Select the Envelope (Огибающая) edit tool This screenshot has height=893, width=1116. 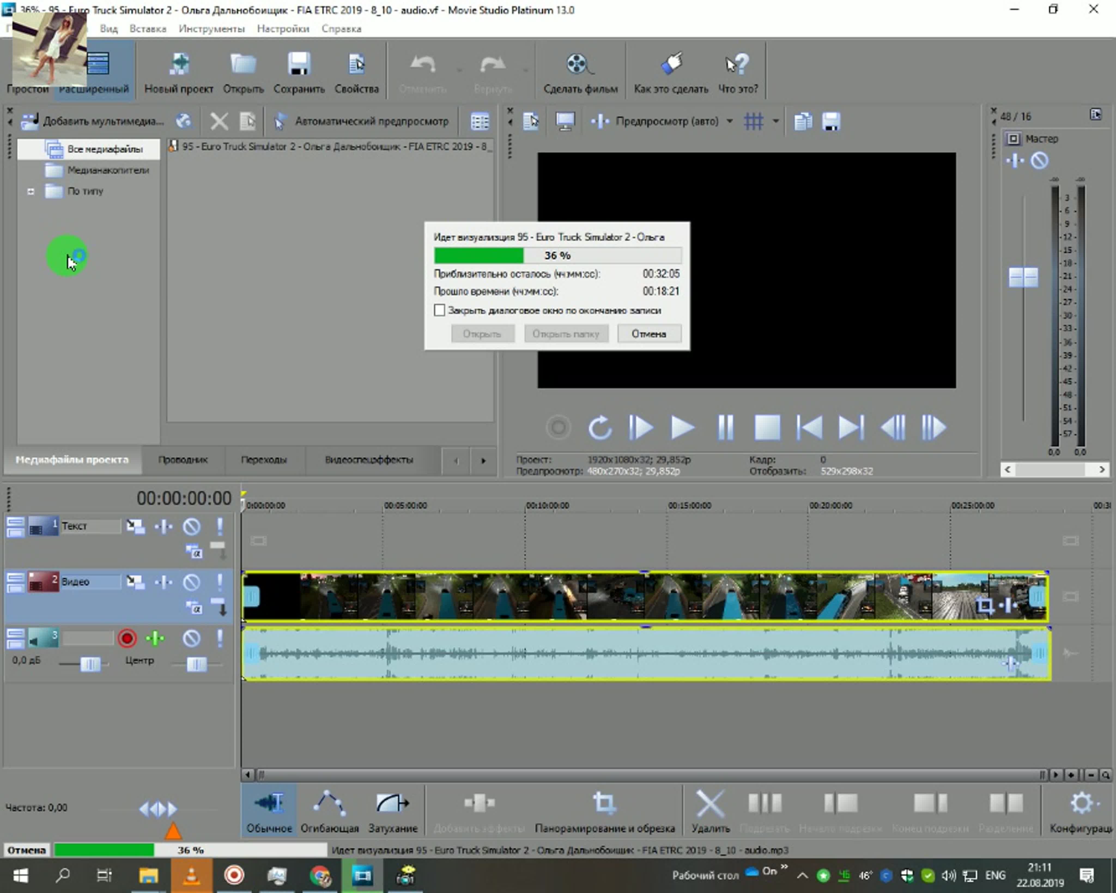[329, 804]
